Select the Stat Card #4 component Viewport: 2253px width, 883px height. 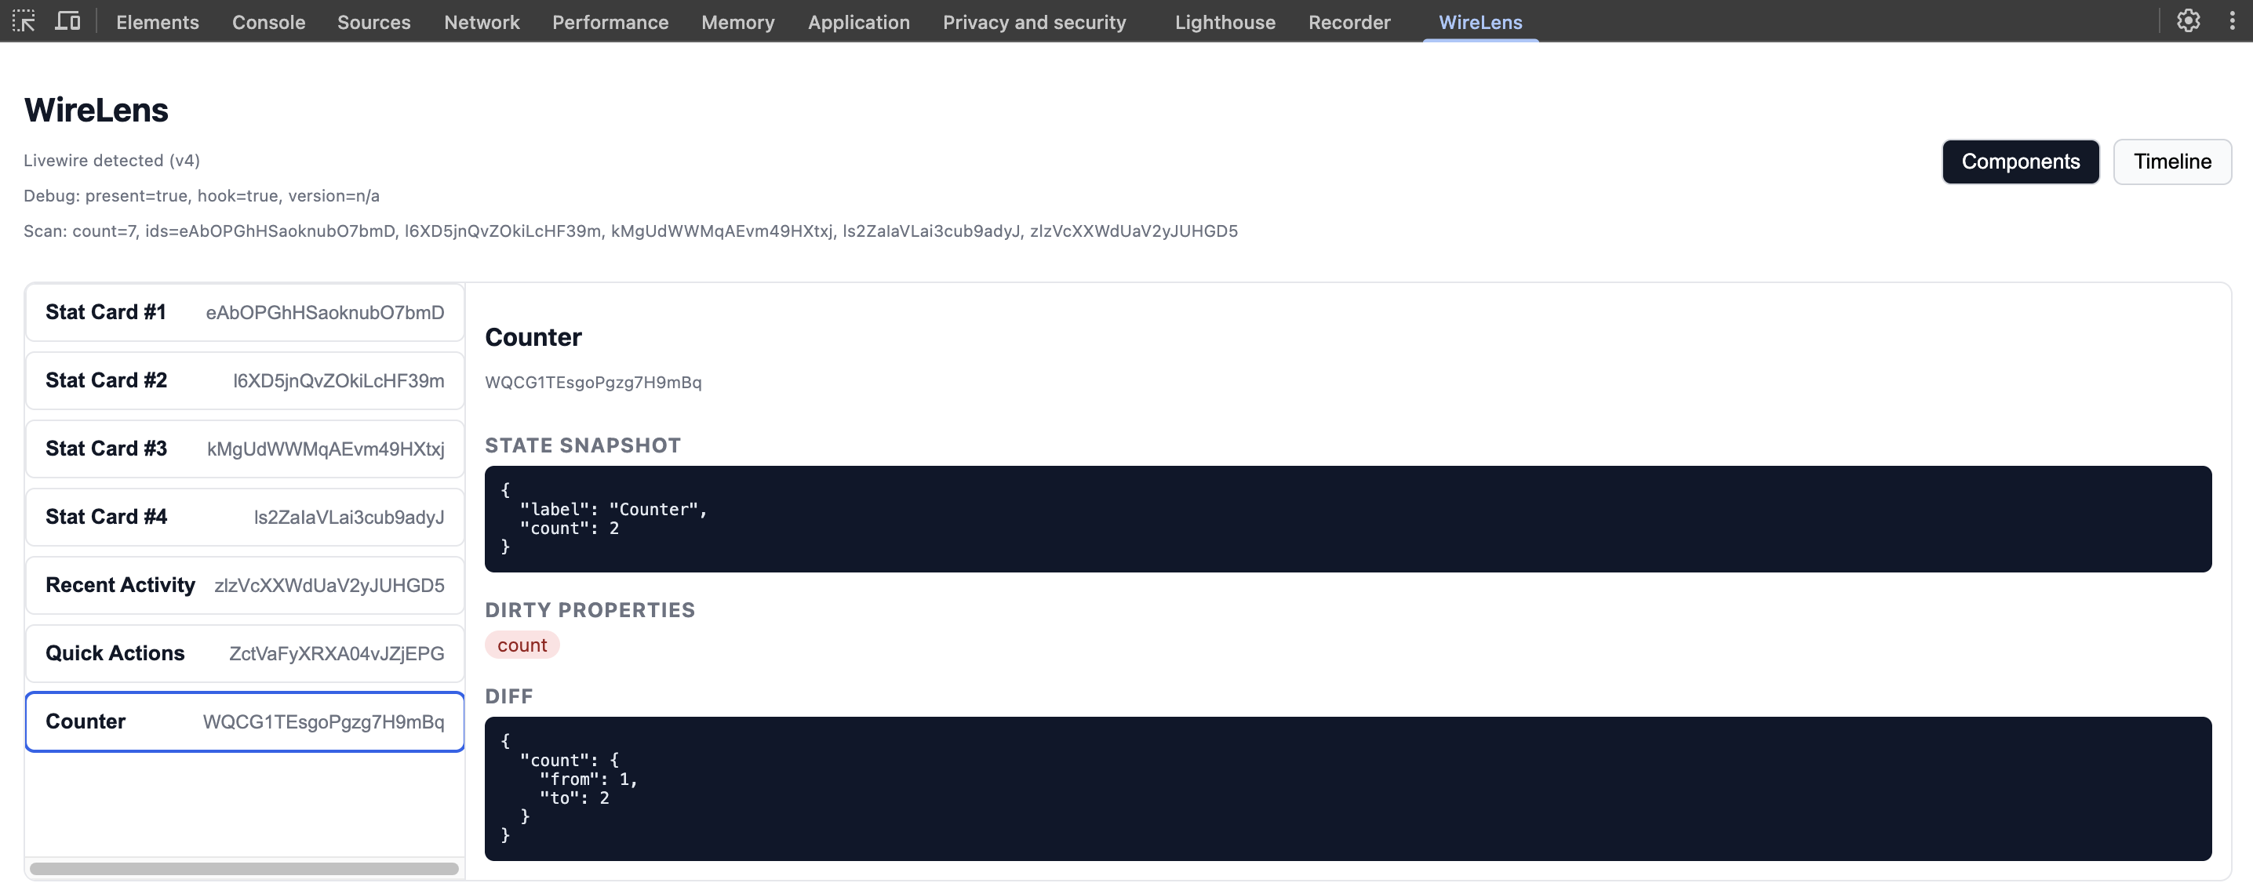coord(245,517)
